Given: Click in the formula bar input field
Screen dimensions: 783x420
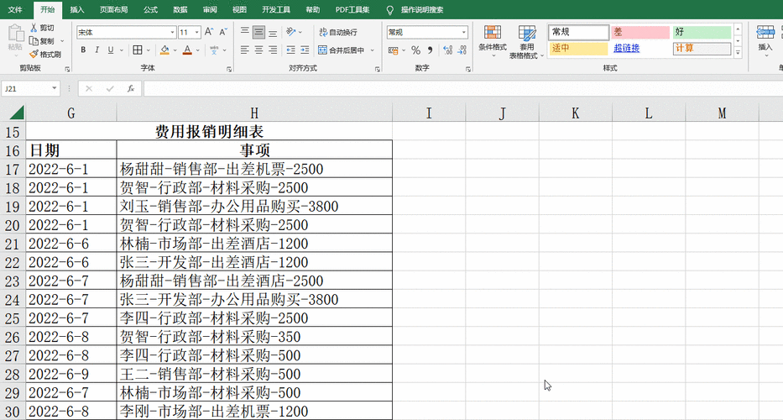Looking at the screenshot, I should [463, 88].
